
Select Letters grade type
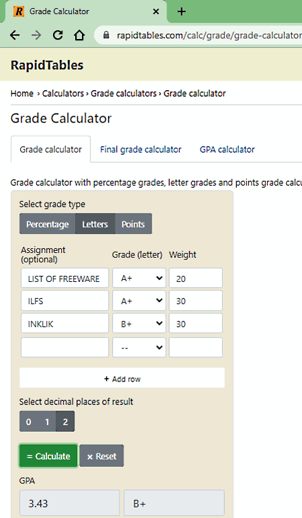tap(95, 224)
